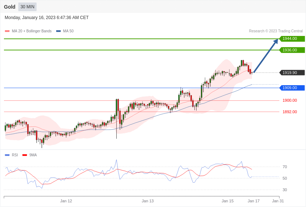Click the Jan 31 date axis label

pyautogui.click(x=278, y=201)
